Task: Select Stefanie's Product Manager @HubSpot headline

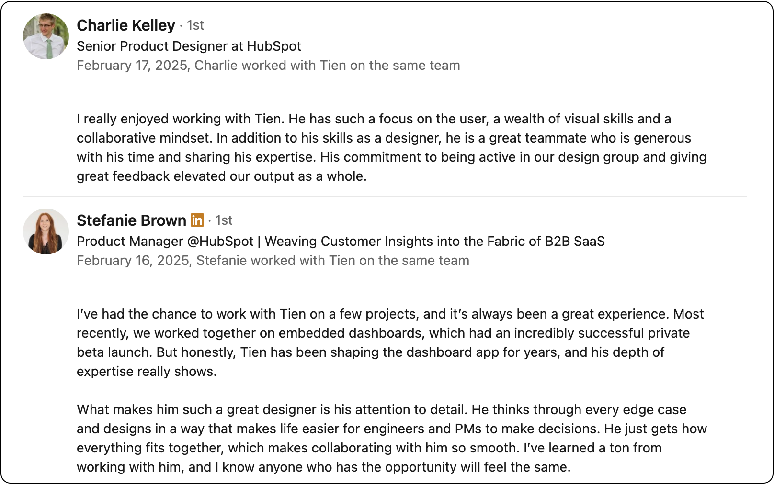Action: pyautogui.click(x=341, y=241)
